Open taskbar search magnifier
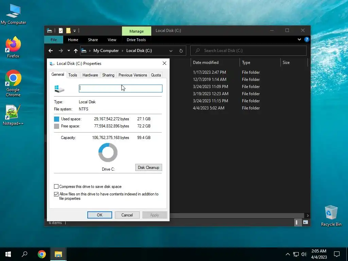This screenshot has width=348, height=261. pyautogui.click(x=24, y=254)
